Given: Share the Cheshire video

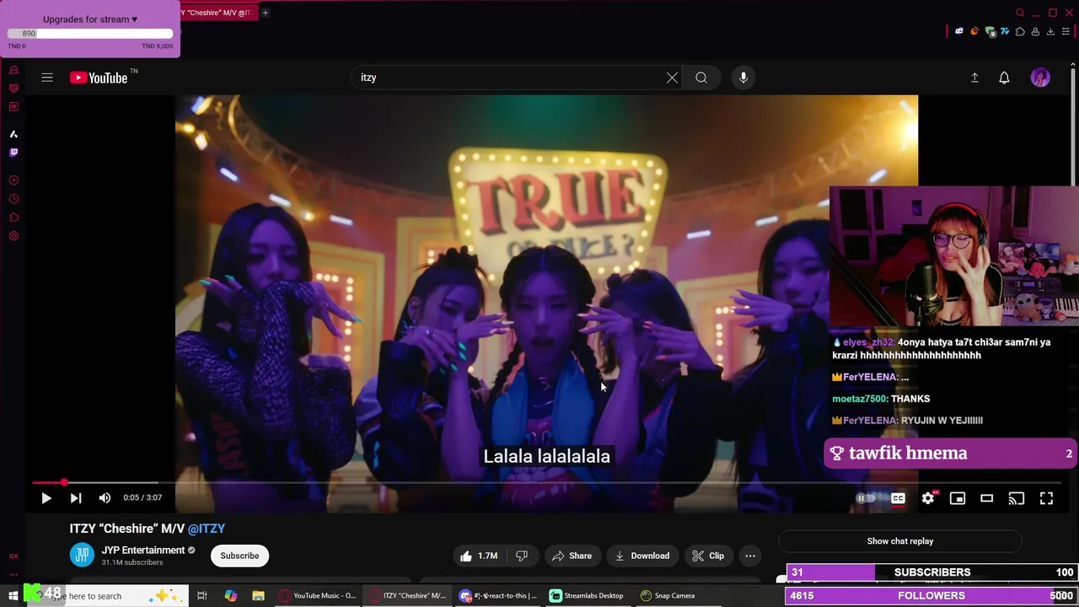Looking at the screenshot, I should [x=572, y=556].
